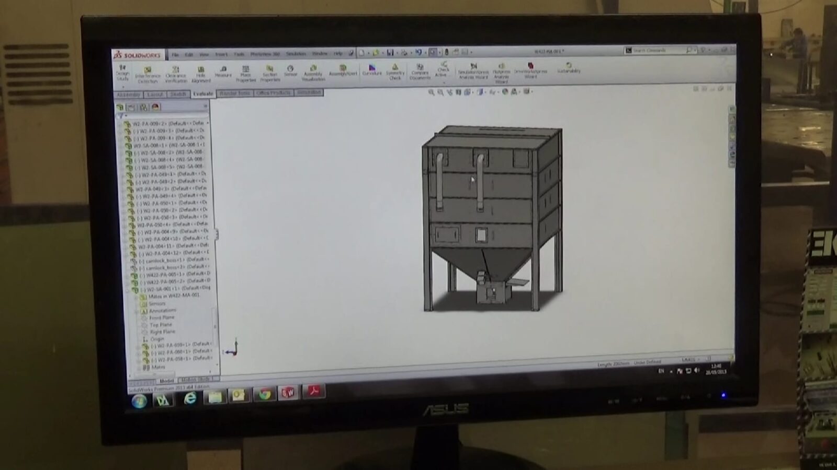Screen dimensions: 837x470
Task: Open Internet Explorer from taskbar
Action: [190, 398]
